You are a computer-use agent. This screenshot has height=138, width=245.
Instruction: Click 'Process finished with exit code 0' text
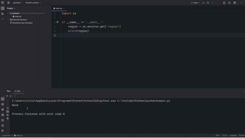pos(38,114)
